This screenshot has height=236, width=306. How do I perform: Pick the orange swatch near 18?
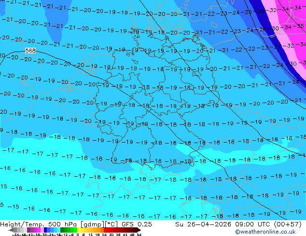(x=98, y=230)
